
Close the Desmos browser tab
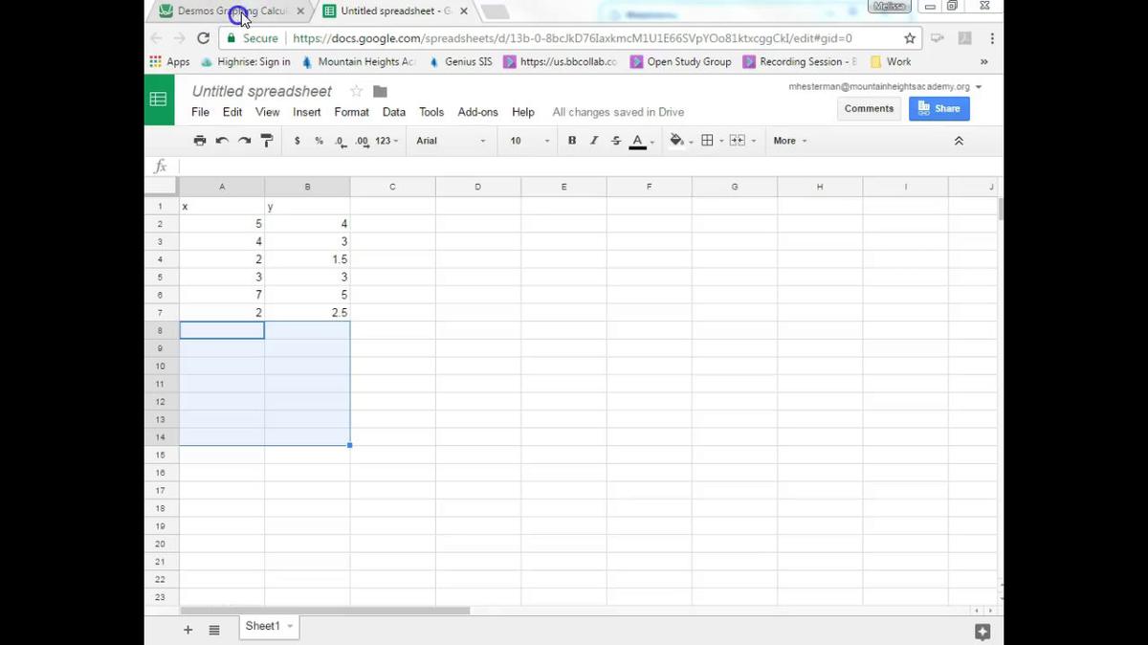click(x=300, y=11)
